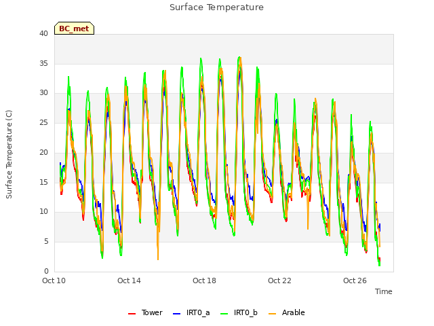
Task: Click the 30 y-axis tick label
Action: (x=43, y=93)
